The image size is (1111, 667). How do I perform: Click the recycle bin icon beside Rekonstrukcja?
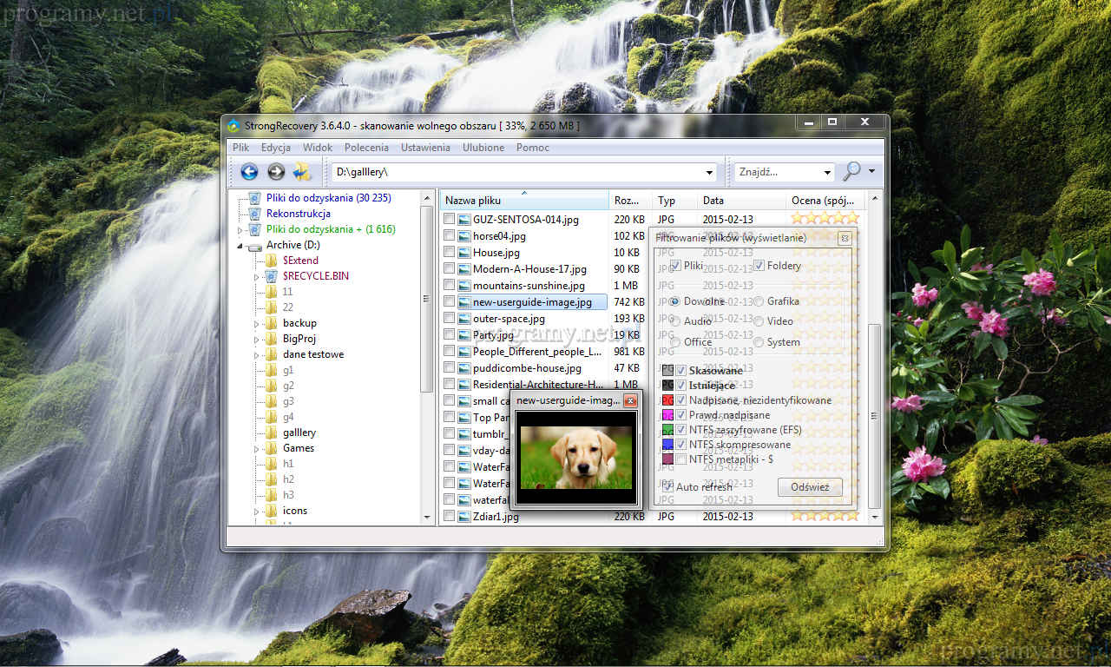[x=254, y=214]
